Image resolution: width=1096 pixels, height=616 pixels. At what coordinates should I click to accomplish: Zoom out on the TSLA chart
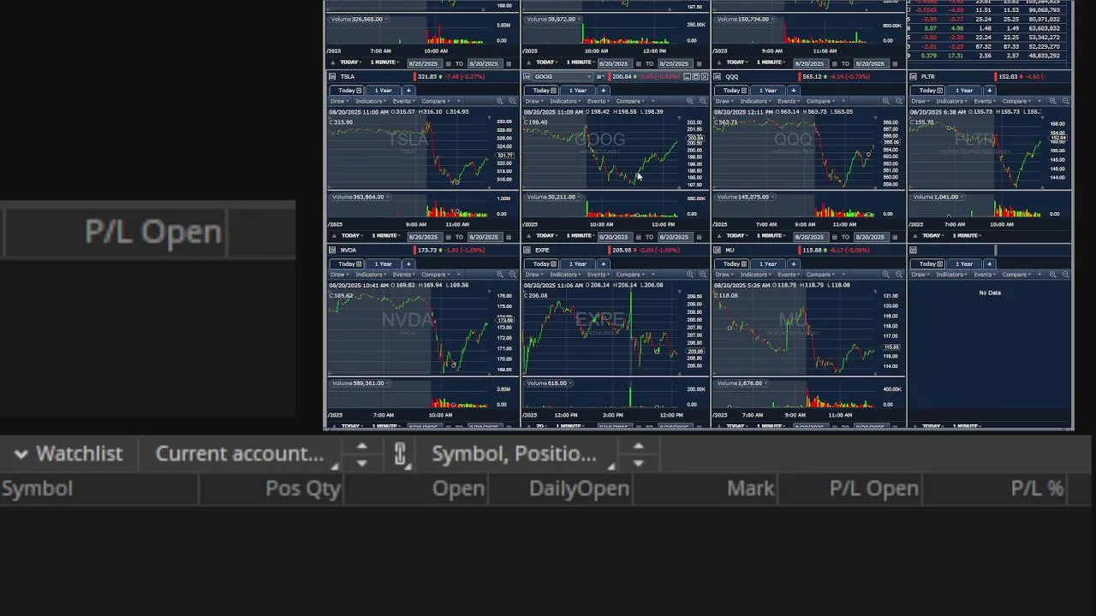pos(513,101)
